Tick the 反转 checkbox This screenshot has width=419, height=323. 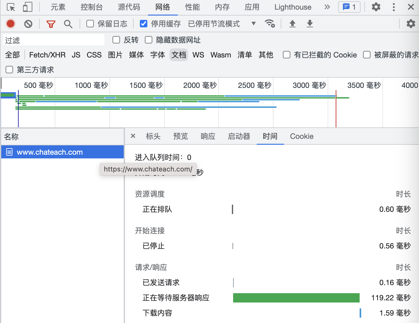pyautogui.click(x=116, y=40)
